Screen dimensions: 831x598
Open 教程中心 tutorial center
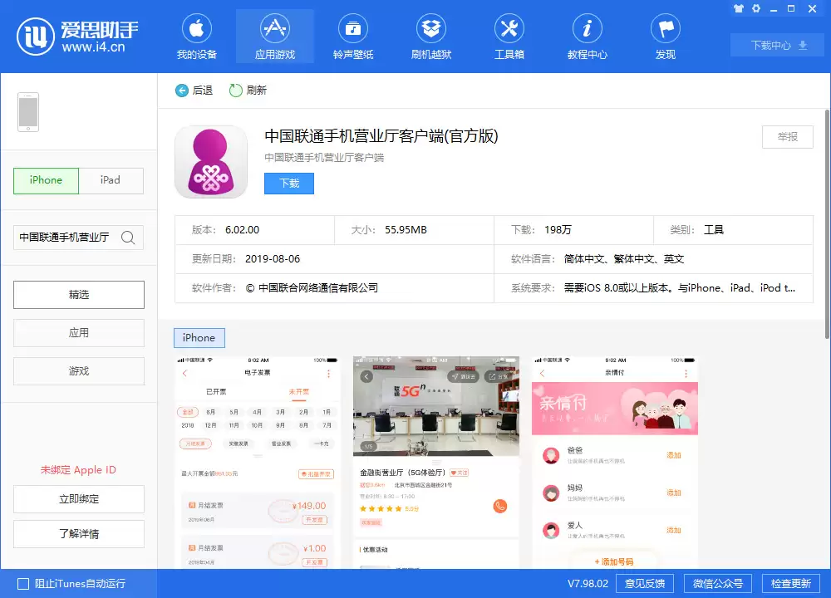point(588,37)
